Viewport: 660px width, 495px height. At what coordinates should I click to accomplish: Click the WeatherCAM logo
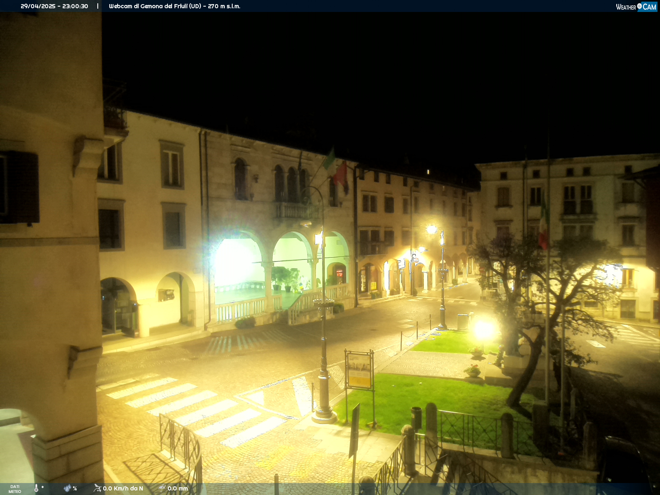click(636, 7)
